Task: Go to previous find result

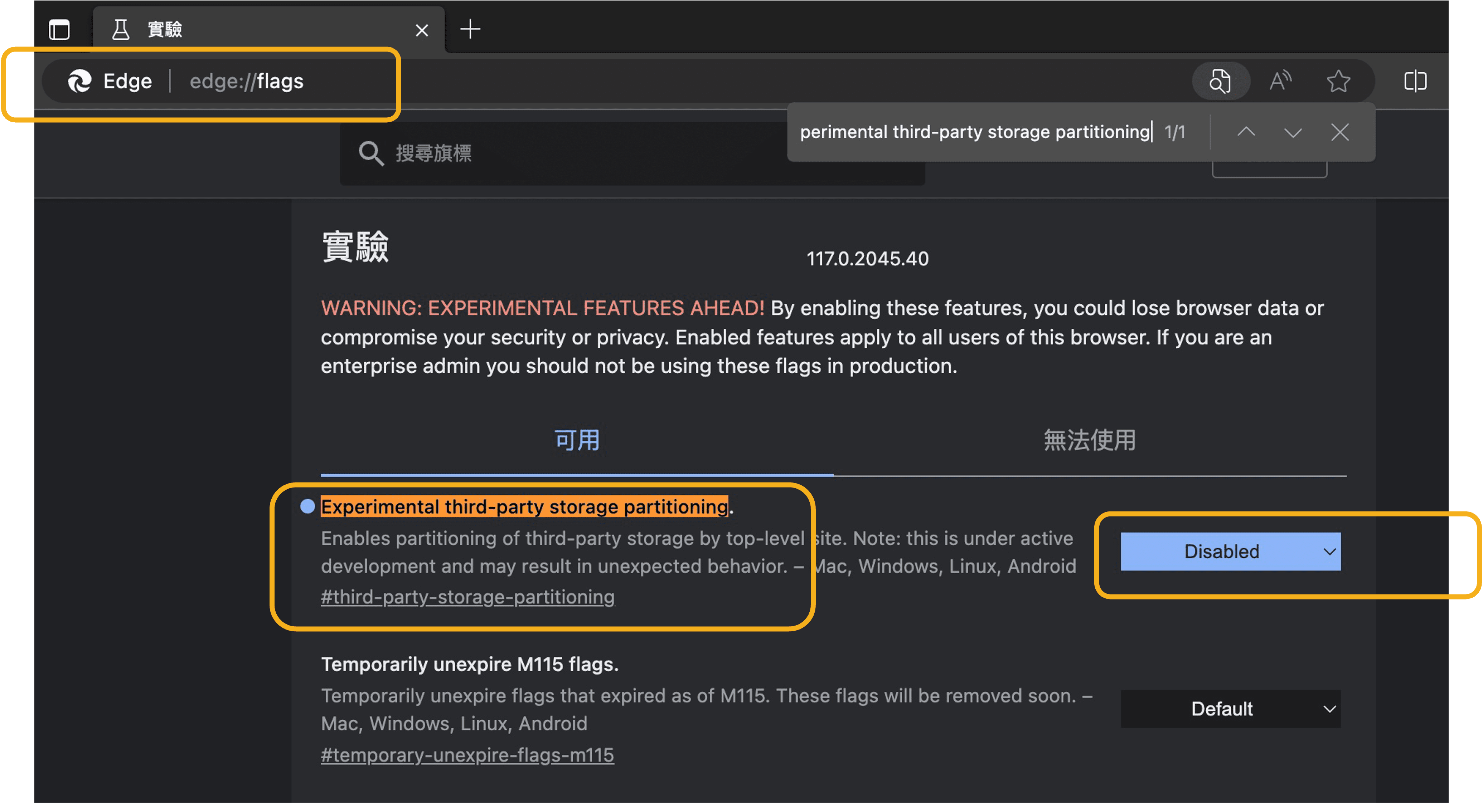Action: [x=1246, y=132]
